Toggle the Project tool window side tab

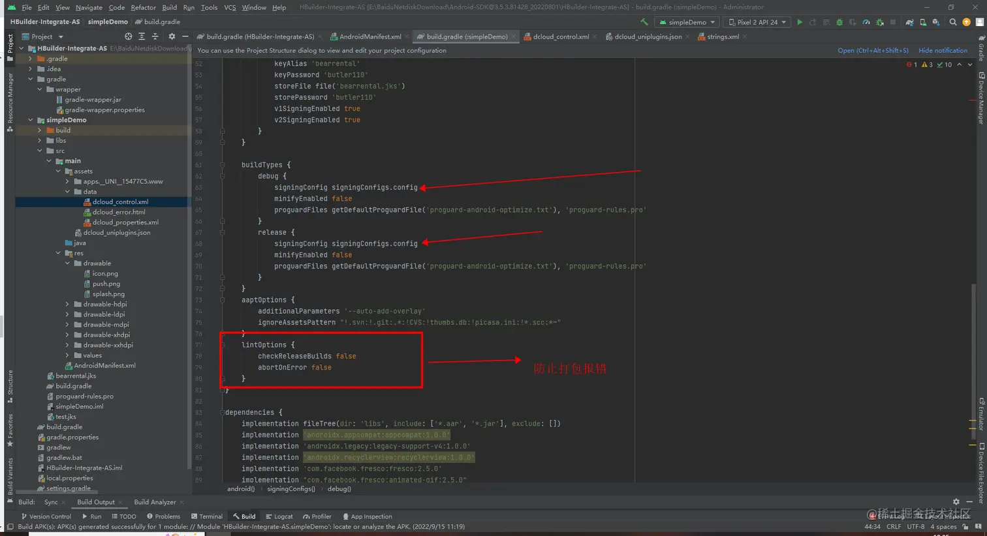click(x=10, y=48)
